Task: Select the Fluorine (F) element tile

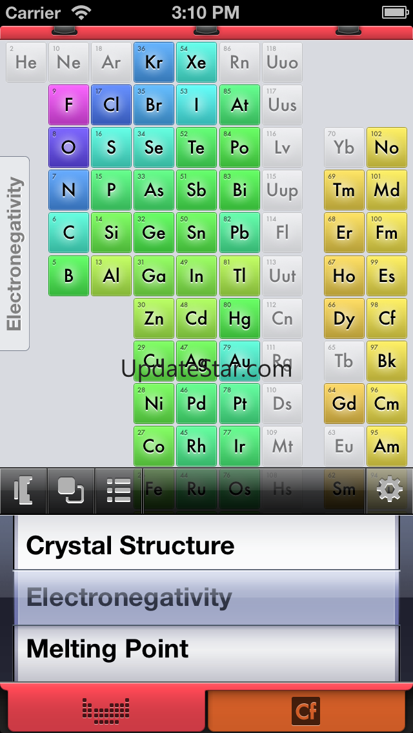Action: [68, 105]
